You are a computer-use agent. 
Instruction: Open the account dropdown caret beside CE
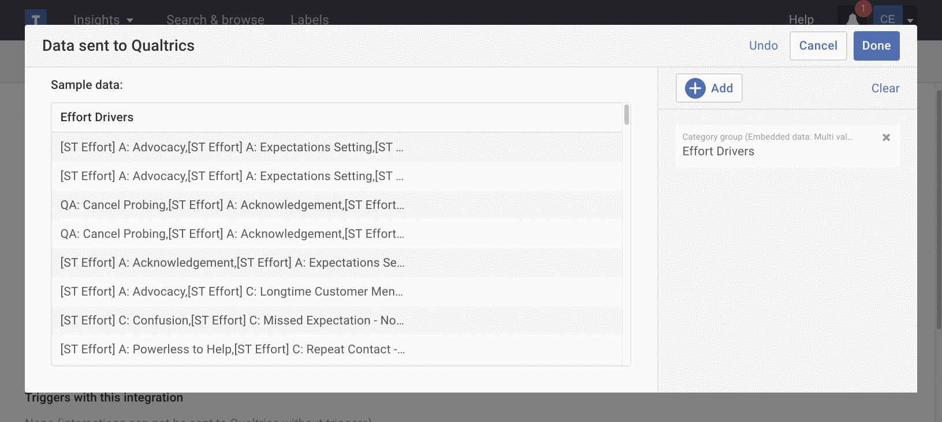(x=910, y=20)
